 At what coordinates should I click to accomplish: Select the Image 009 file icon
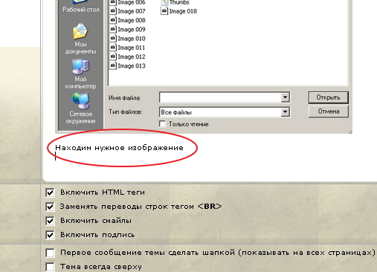click(x=113, y=29)
